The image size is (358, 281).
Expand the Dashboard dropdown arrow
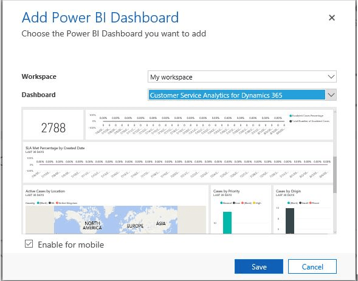tap(331, 95)
